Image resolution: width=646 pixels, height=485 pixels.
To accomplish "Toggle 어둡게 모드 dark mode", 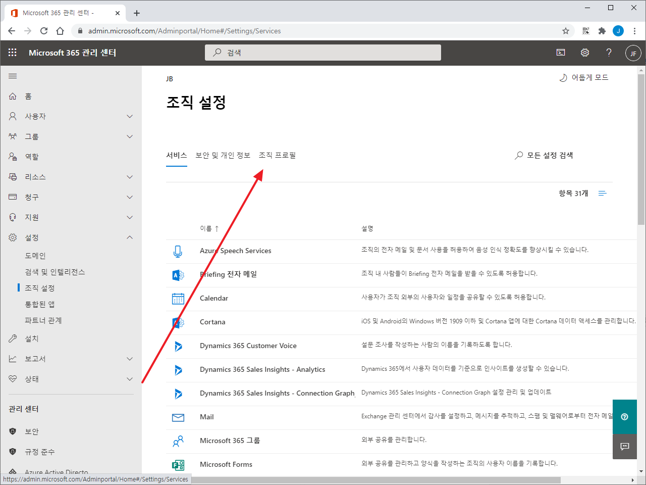I will coord(584,78).
